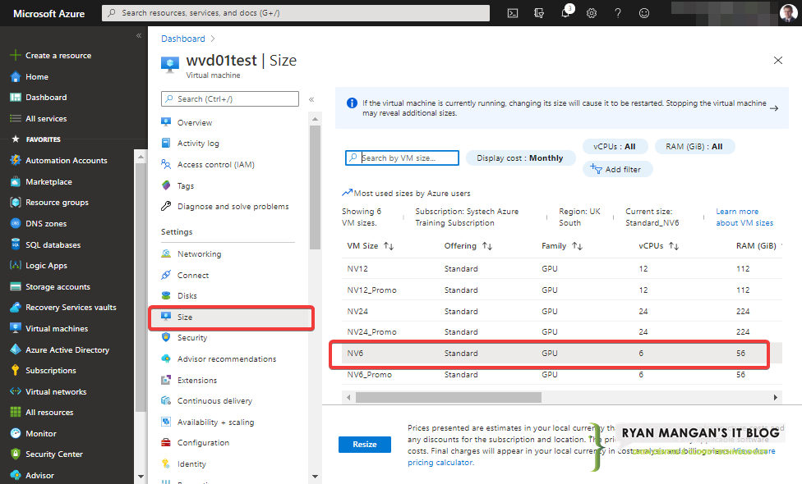Open the Directory and subscription filter icon
Screen dimensions: 802x484
(x=538, y=13)
